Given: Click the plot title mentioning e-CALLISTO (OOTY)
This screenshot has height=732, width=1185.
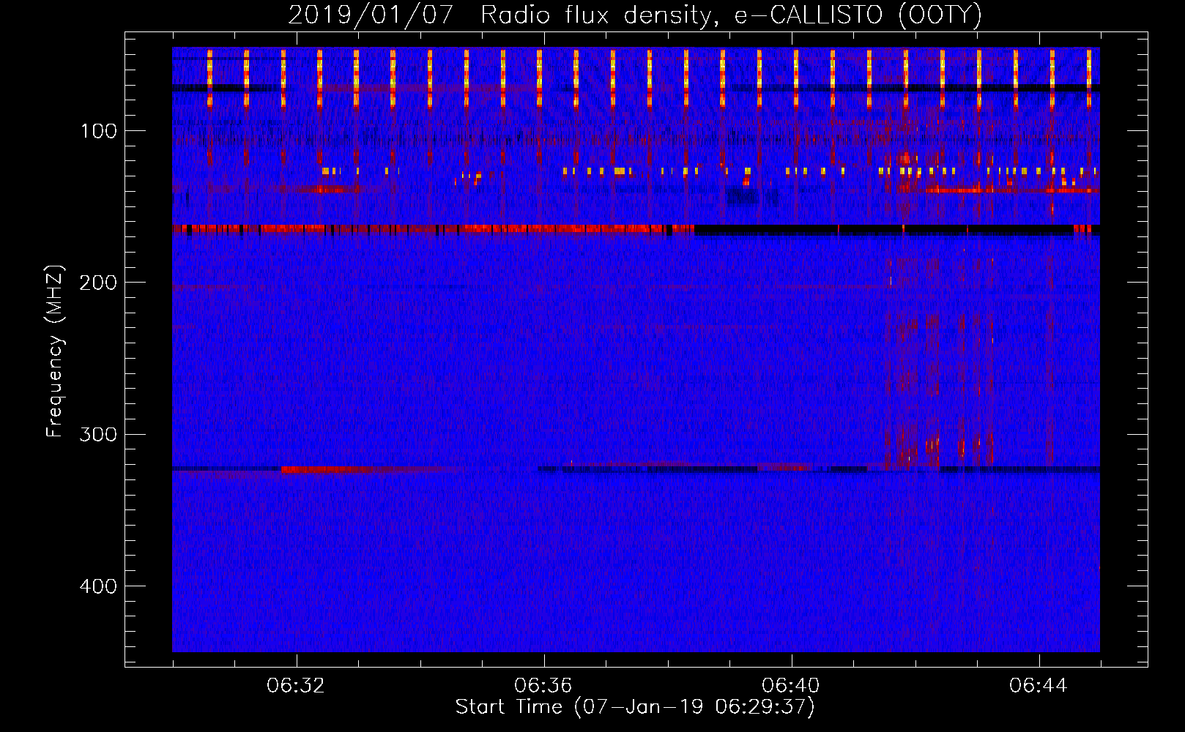Looking at the screenshot, I should pos(635,15).
